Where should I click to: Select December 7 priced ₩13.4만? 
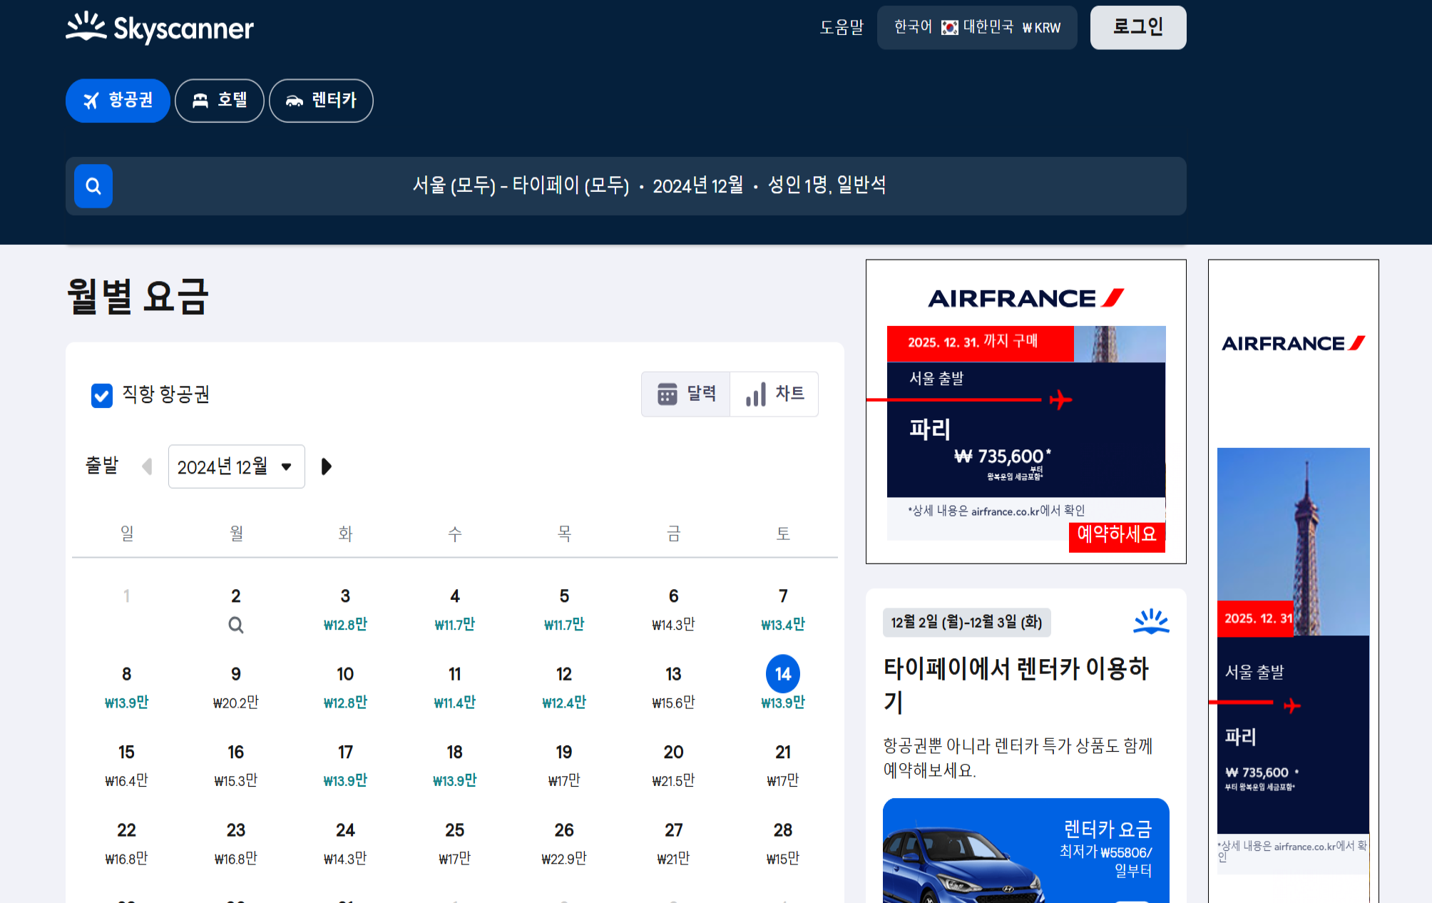783,610
